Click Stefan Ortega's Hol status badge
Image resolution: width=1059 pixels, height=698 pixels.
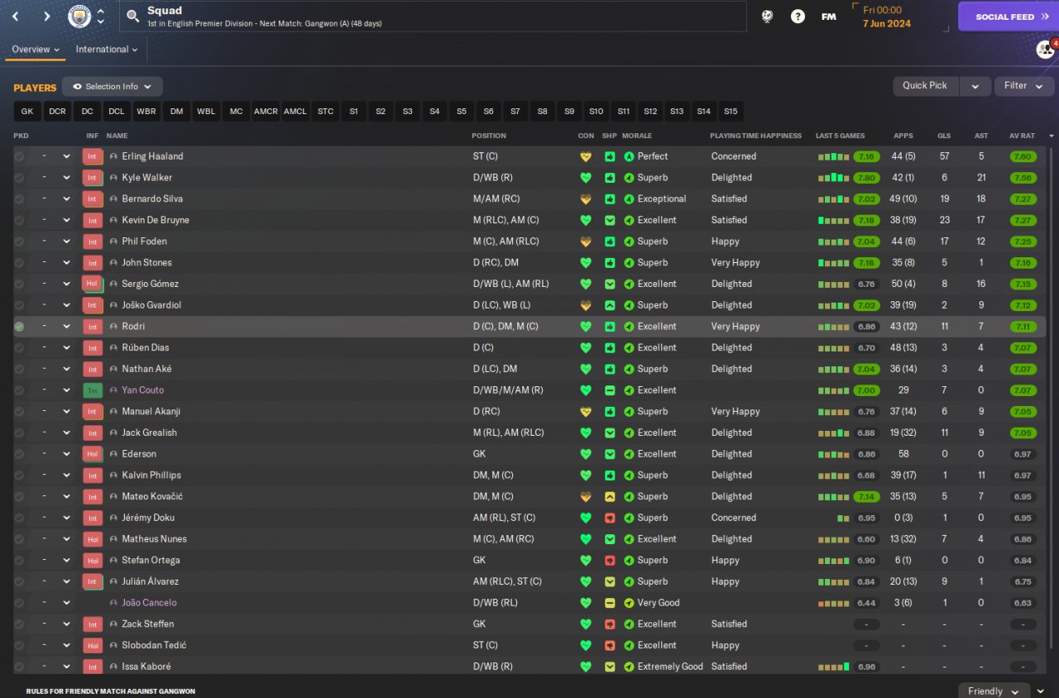(x=92, y=561)
